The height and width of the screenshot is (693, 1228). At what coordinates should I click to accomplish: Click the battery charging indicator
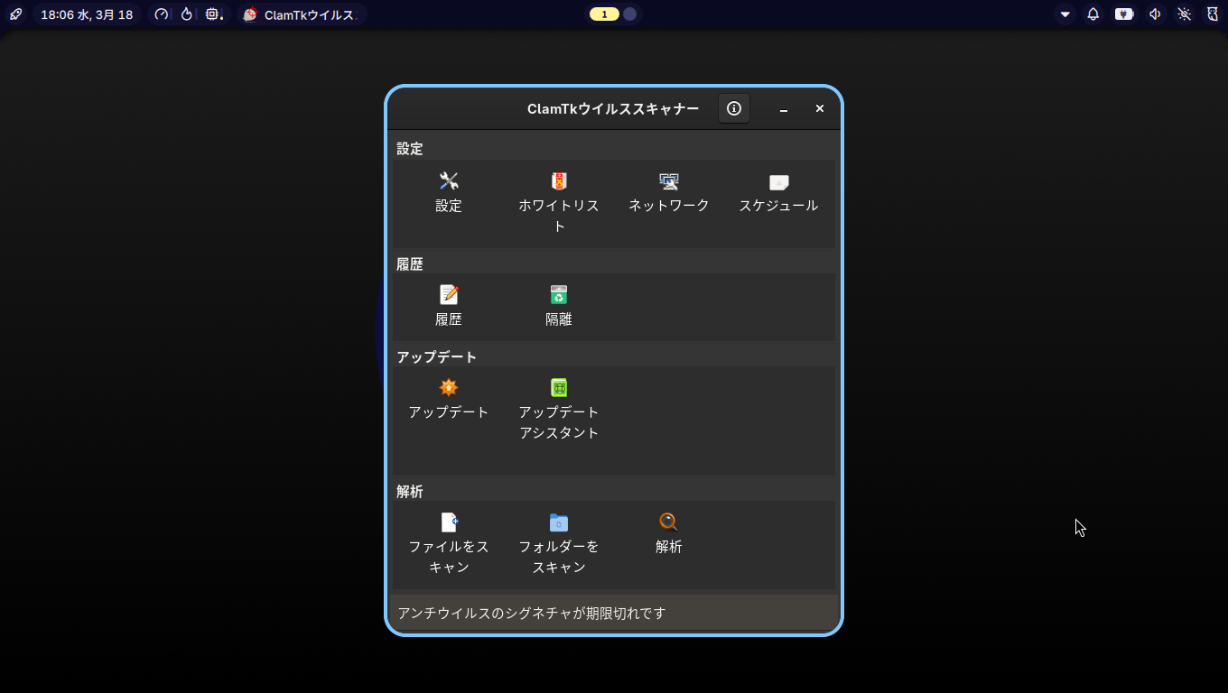coord(1124,14)
